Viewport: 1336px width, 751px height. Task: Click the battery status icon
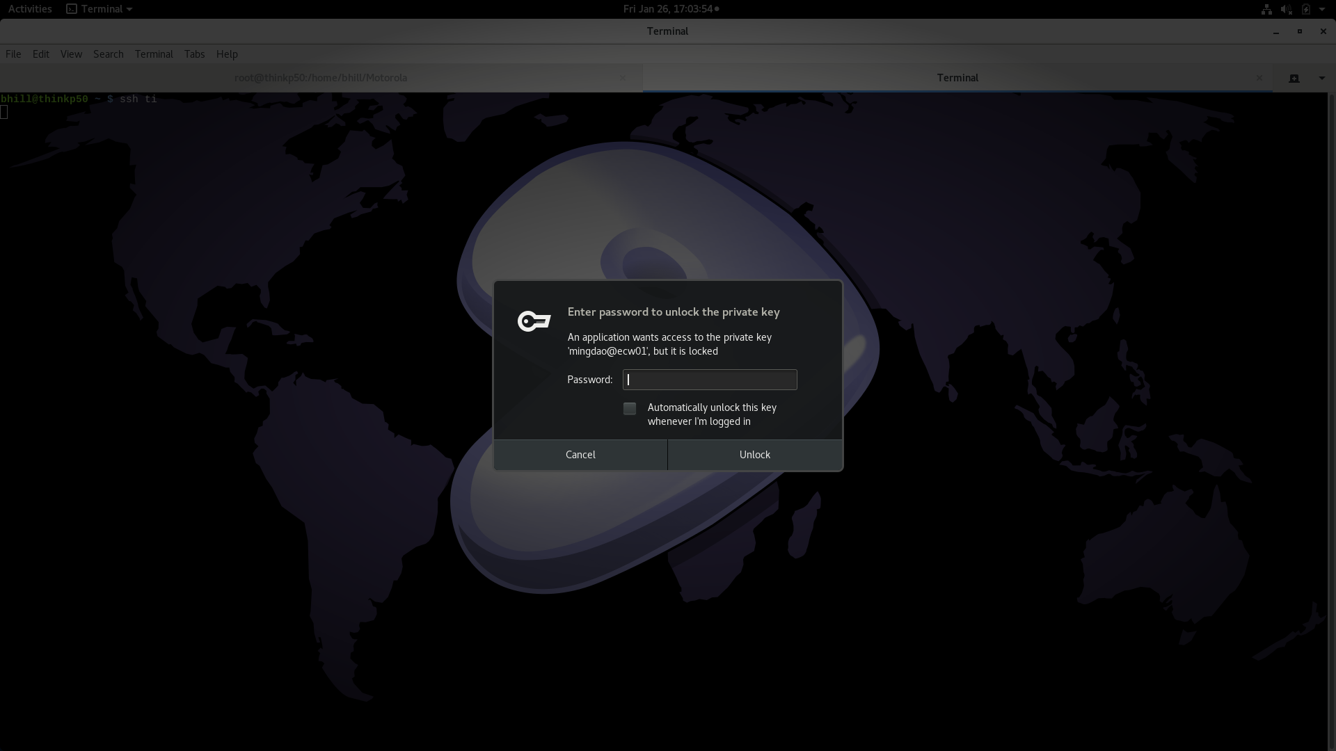pyautogui.click(x=1306, y=9)
